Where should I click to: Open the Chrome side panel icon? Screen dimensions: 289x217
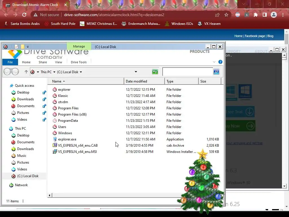(x=265, y=15)
